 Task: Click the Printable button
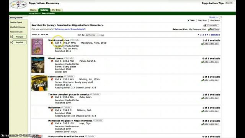point(211,25)
